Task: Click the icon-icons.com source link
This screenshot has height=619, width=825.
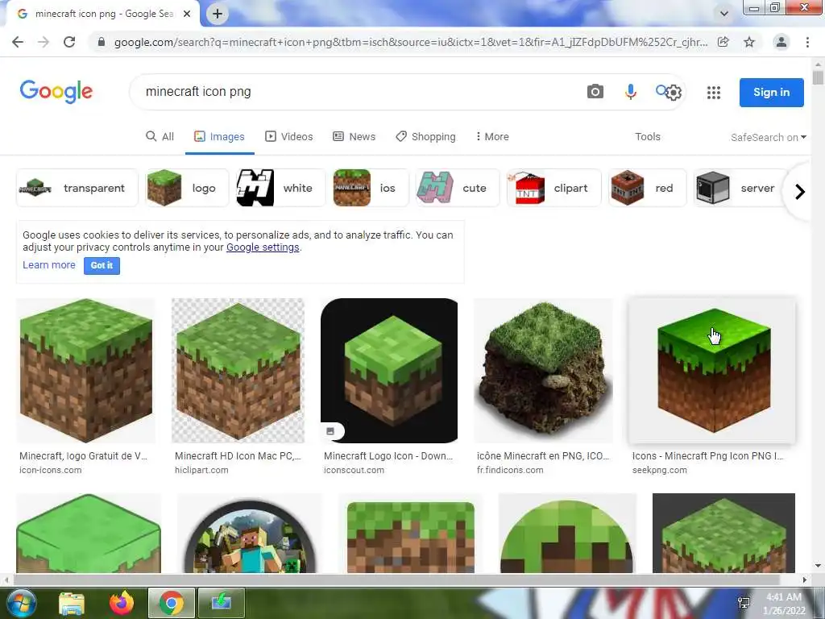Action: (x=51, y=470)
